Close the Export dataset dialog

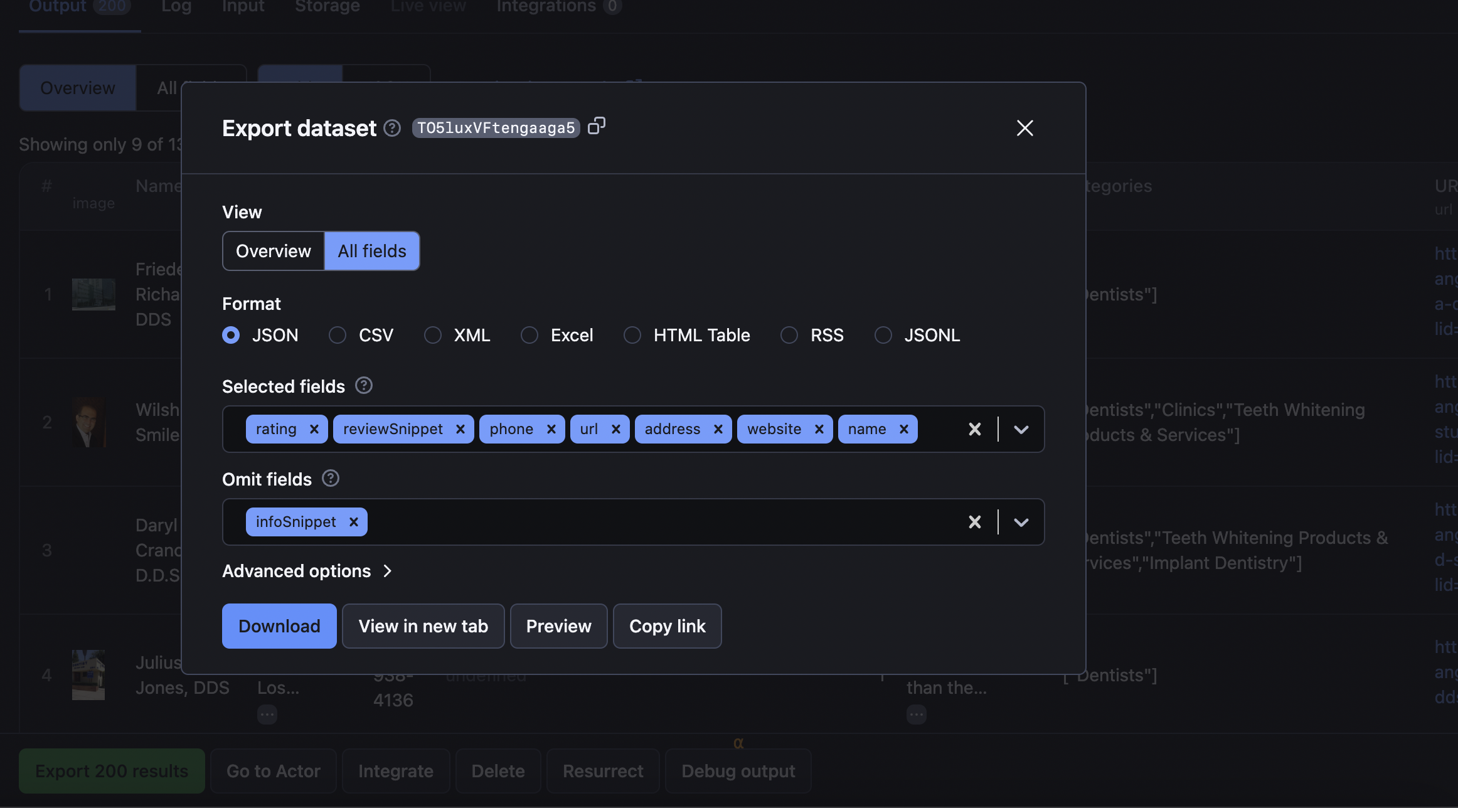[1024, 128]
